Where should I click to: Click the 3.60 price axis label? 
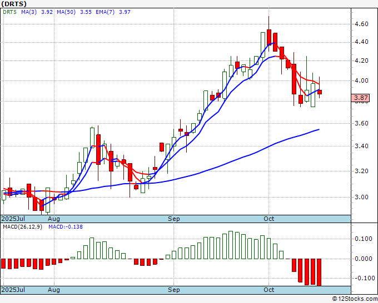pyautogui.click(x=361, y=123)
